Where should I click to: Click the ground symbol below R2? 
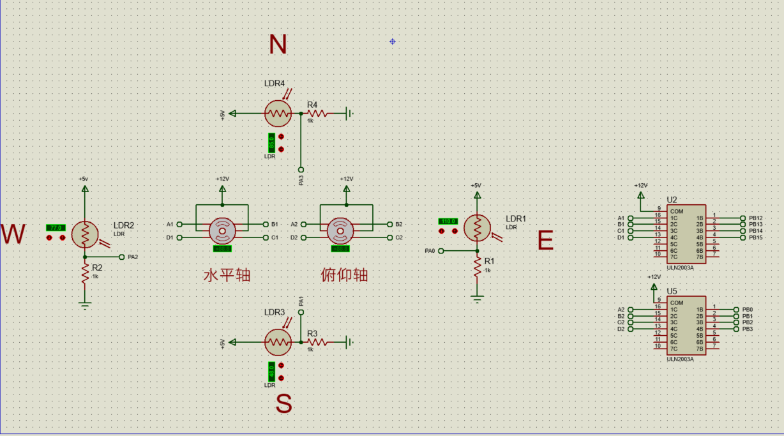(85, 305)
